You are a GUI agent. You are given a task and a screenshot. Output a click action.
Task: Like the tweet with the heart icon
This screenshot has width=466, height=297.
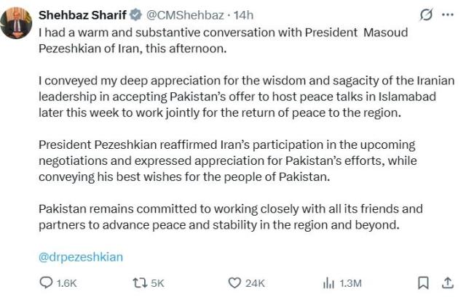(235, 282)
